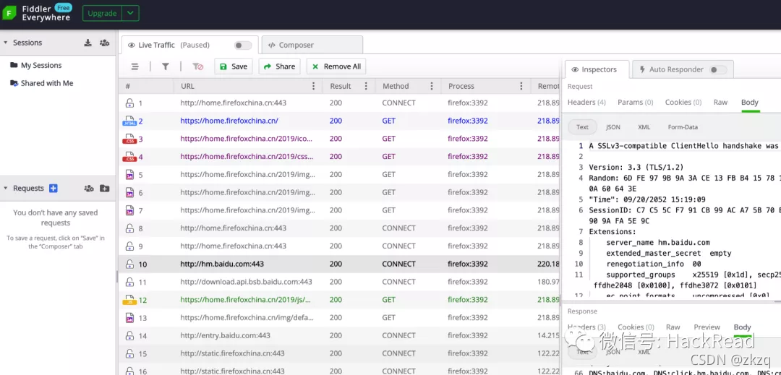Click the lock icon of session 11

tap(129, 282)
